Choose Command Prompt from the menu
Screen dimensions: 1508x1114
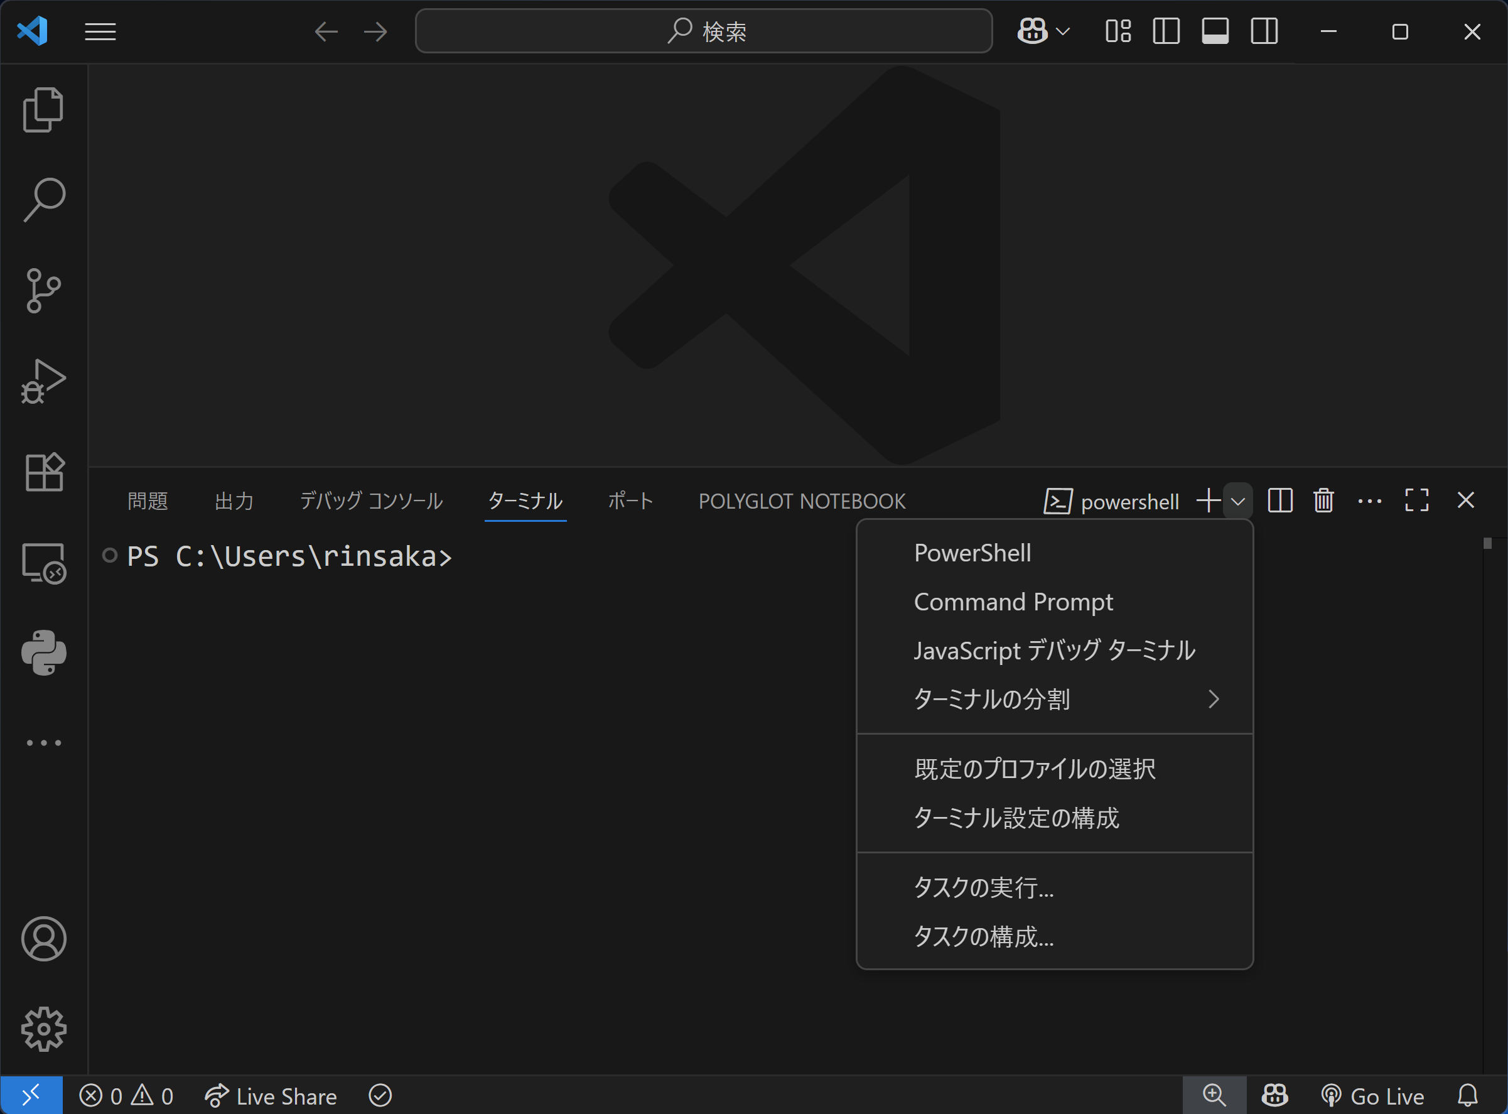coord(1055,602)
